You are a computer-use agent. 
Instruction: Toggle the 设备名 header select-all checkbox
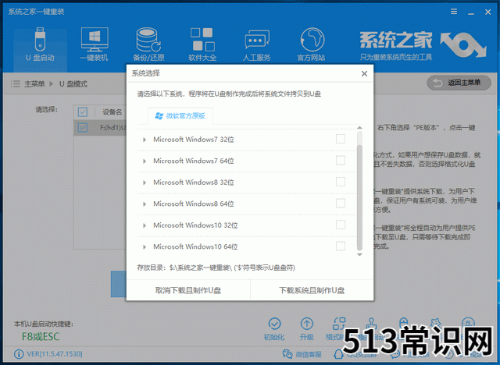[x=83, y=112]
